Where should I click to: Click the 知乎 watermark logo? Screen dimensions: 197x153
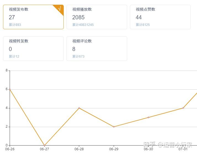tap(150, 144)
